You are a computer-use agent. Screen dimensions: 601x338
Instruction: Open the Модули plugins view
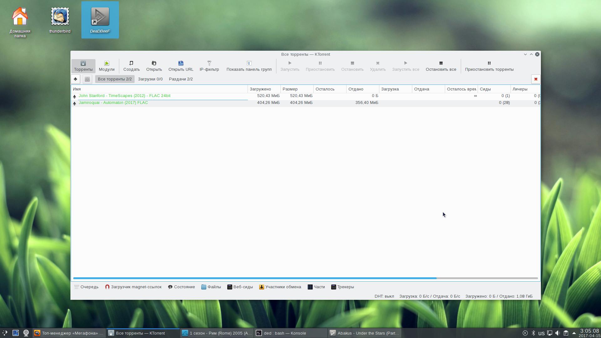pos(107,66)
